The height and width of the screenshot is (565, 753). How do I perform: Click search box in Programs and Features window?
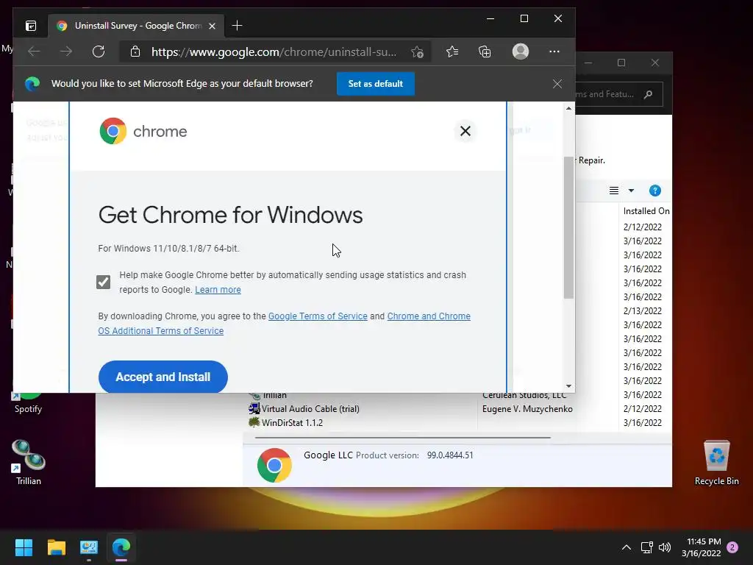619,94
